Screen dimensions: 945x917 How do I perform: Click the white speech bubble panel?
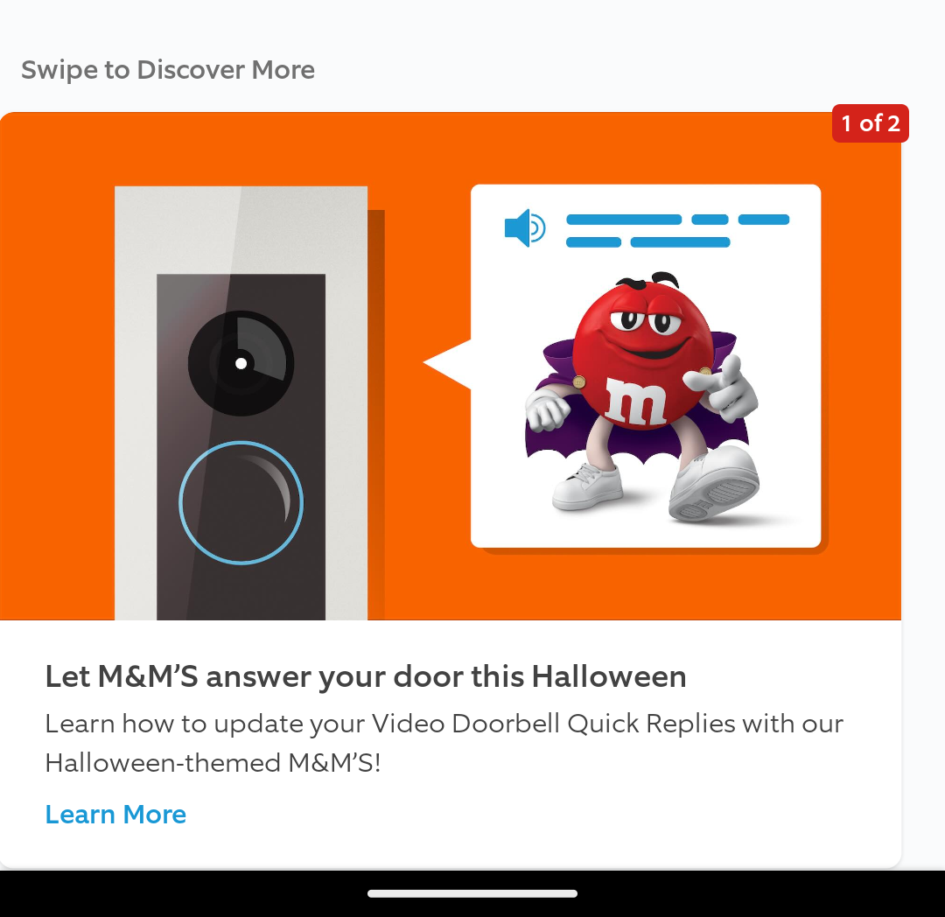click(x=646, y=366)
